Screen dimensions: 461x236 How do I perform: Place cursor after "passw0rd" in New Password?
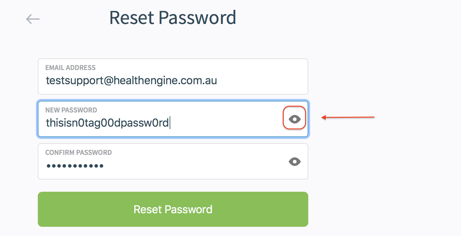(170, 123)
